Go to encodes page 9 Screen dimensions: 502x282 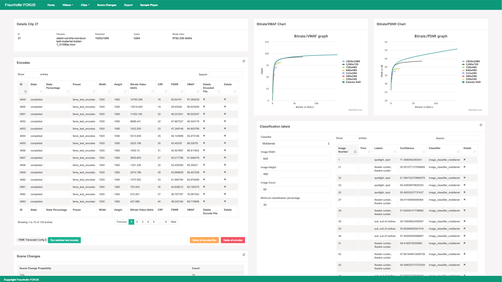click(x=166, y=222)
